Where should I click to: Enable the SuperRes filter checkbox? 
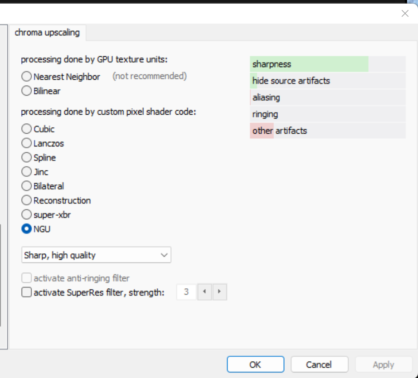(x=26, y=292)
